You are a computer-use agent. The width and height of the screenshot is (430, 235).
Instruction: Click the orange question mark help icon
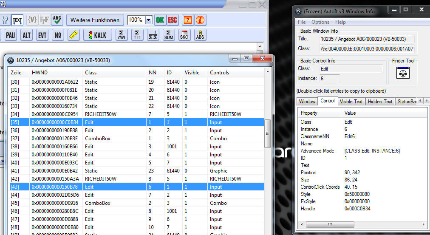187,20
